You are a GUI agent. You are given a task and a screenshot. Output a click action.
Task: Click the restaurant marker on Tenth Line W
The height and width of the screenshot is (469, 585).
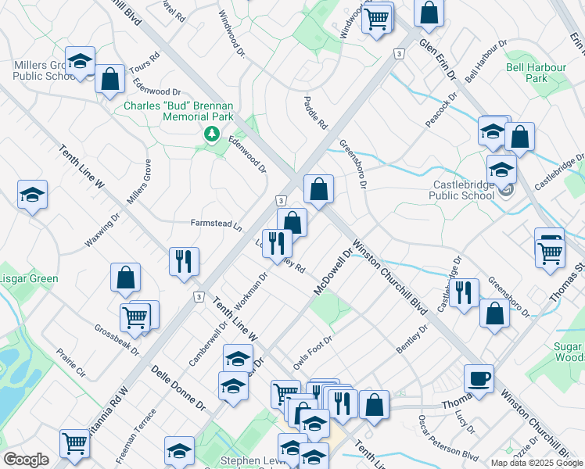184,262
